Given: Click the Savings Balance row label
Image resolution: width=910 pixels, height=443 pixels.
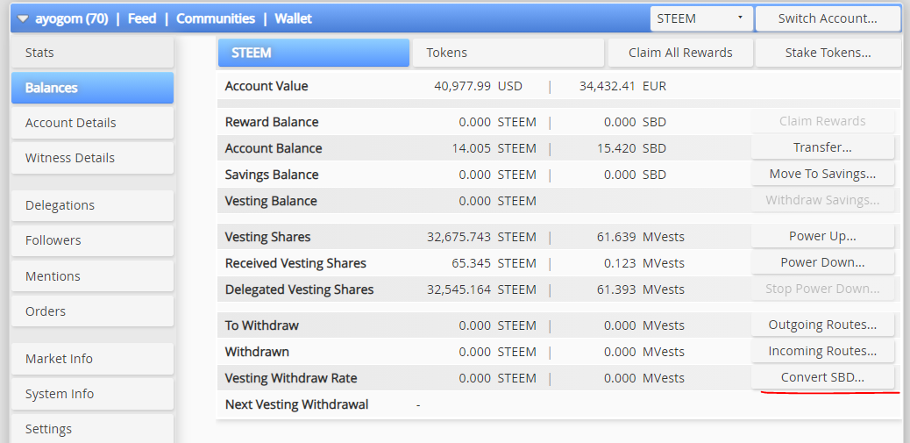Looking at the screenshot, I should pyautogui.click(x=272, y=175).
